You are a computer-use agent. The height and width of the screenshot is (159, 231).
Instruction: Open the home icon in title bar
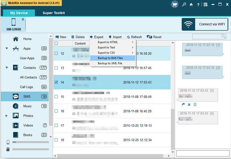(x=191, y=5)
